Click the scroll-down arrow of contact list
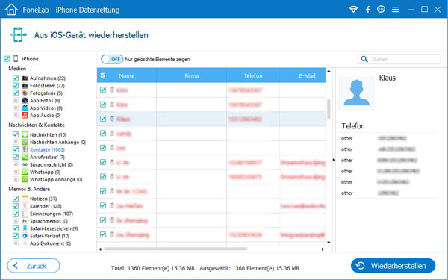The width and height of the screenshot is (448, 280). 329,243
